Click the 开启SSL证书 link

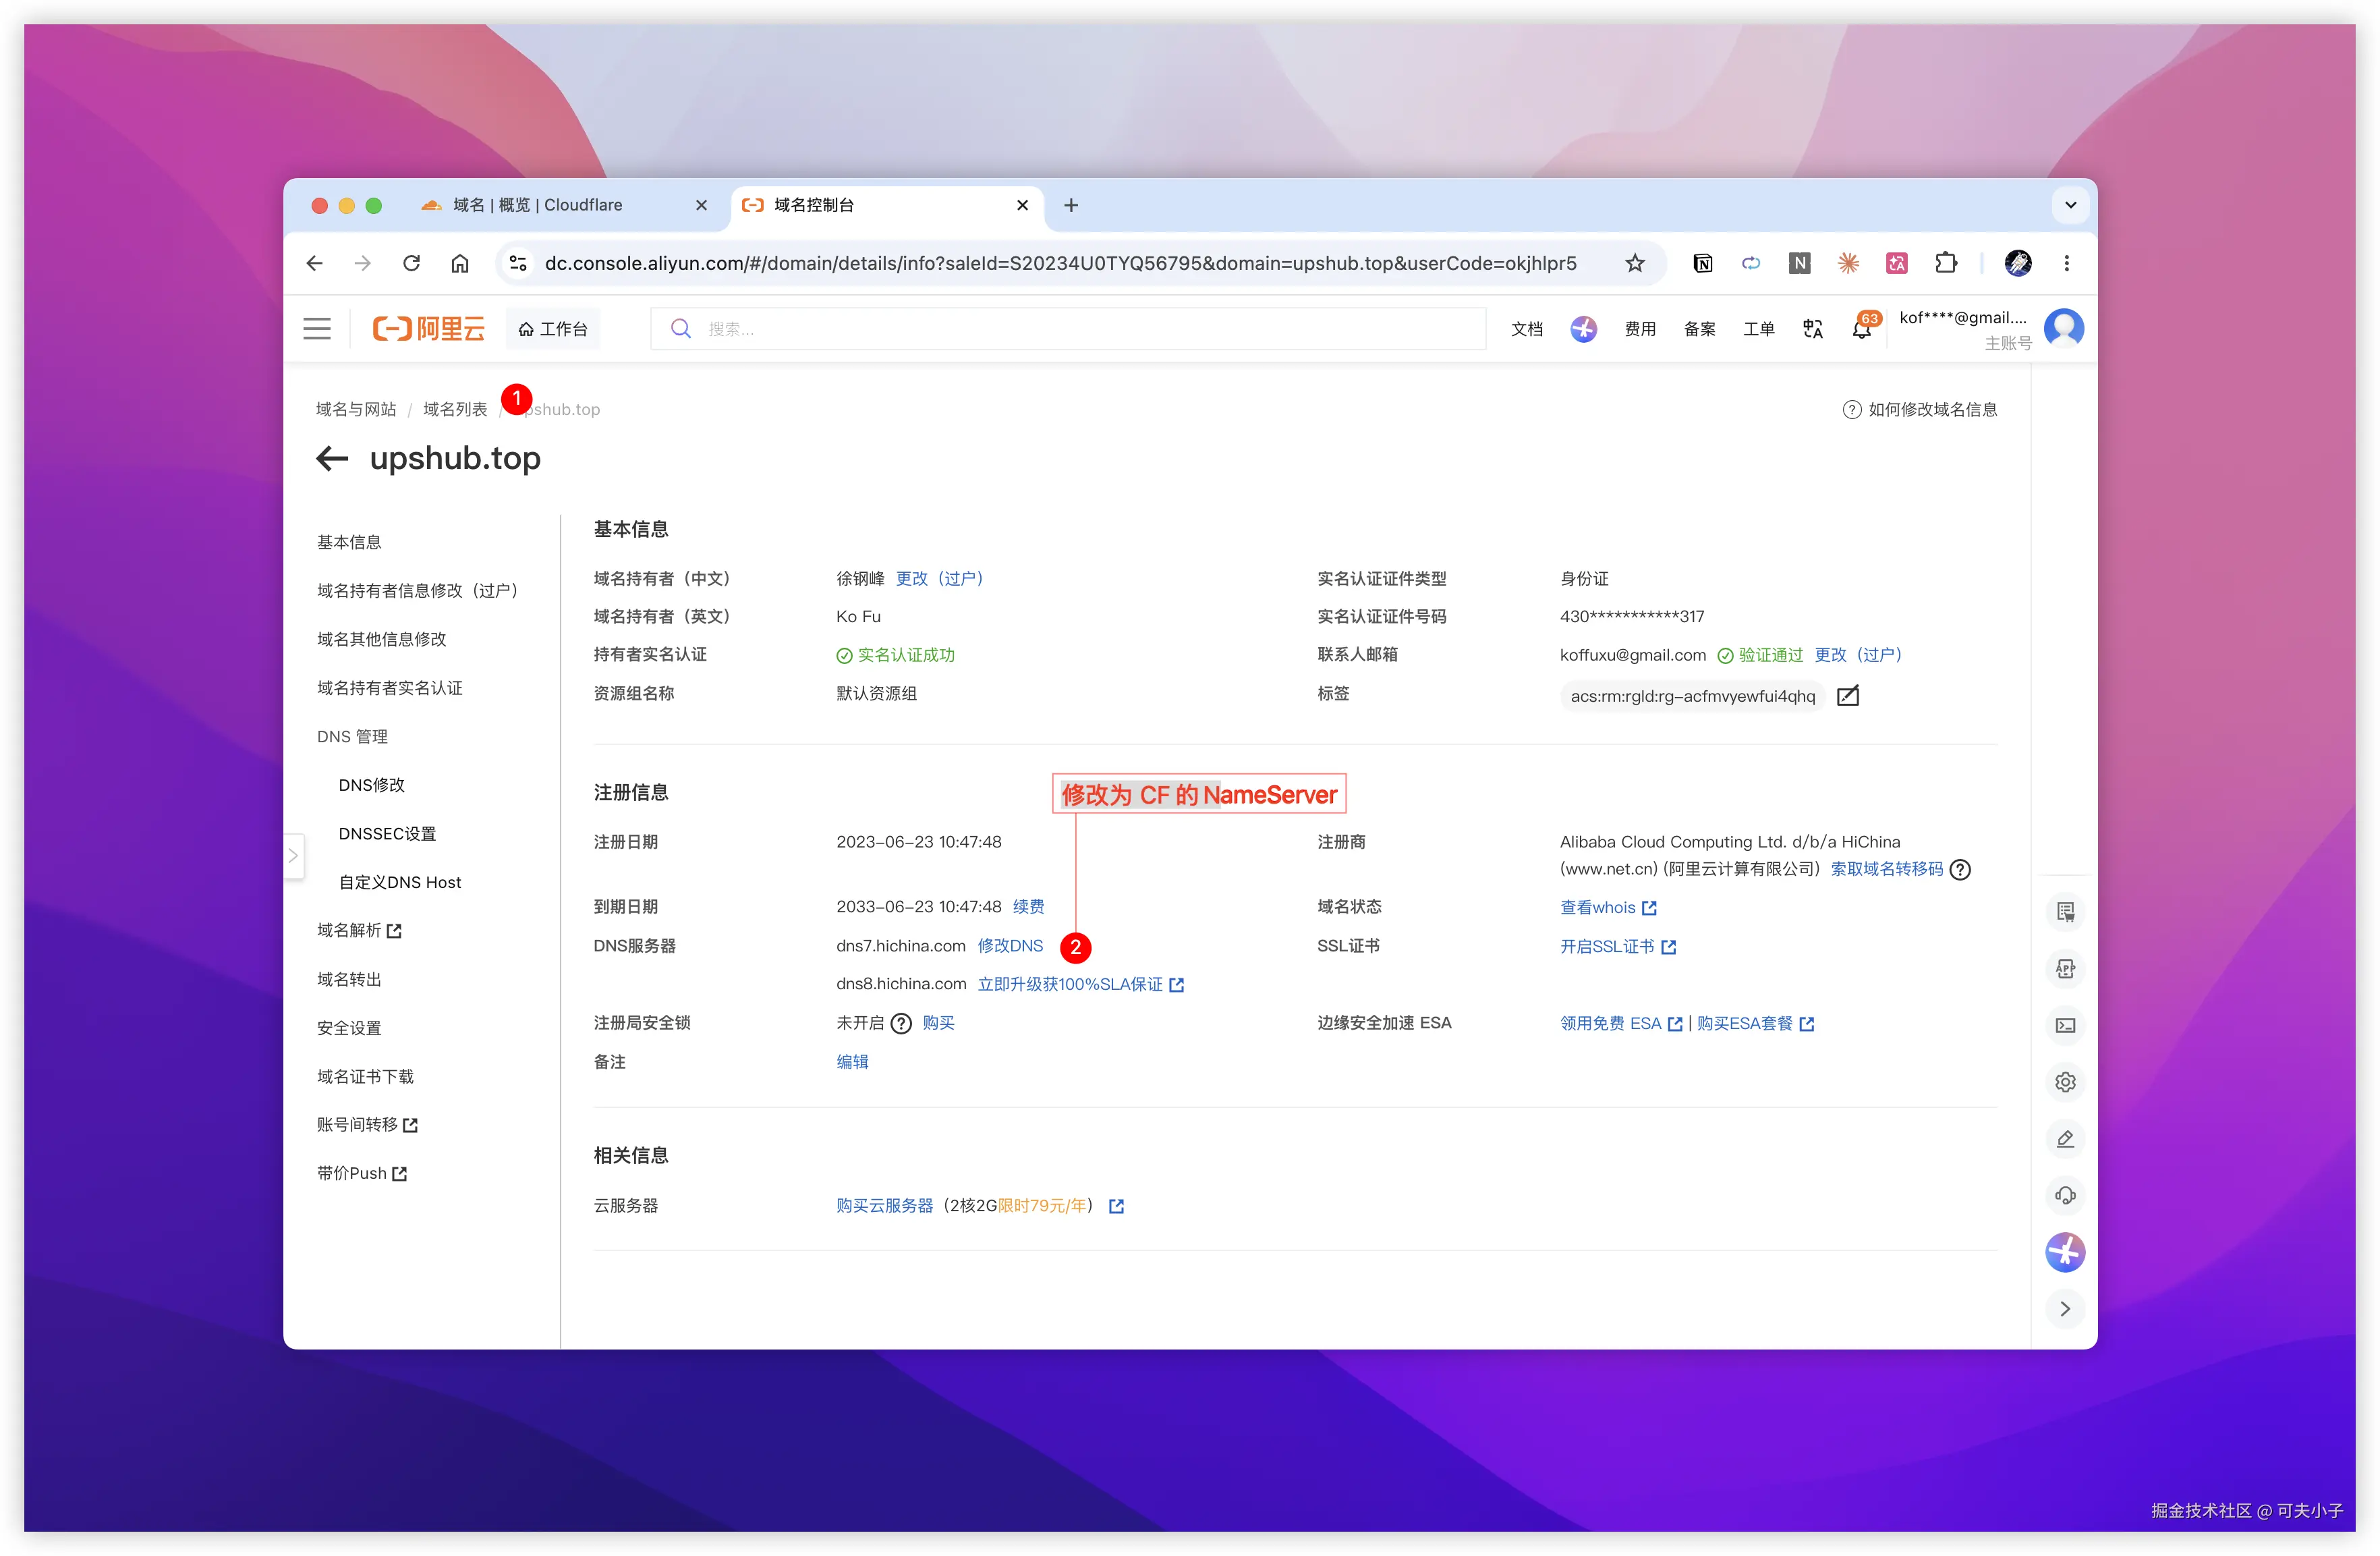coord(1618,947)
